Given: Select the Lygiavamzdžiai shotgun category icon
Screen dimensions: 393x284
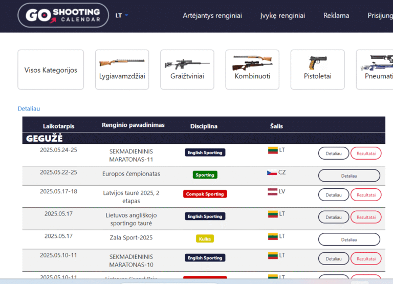Looking at the screenshot, I should pos(122,64).
